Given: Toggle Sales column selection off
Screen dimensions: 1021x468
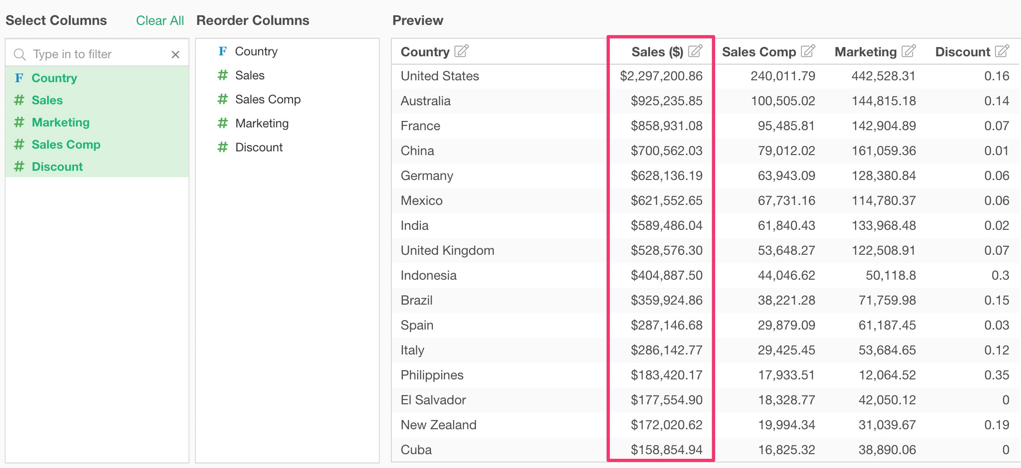Looking at the screenshot, I should (x=47, y=100).
